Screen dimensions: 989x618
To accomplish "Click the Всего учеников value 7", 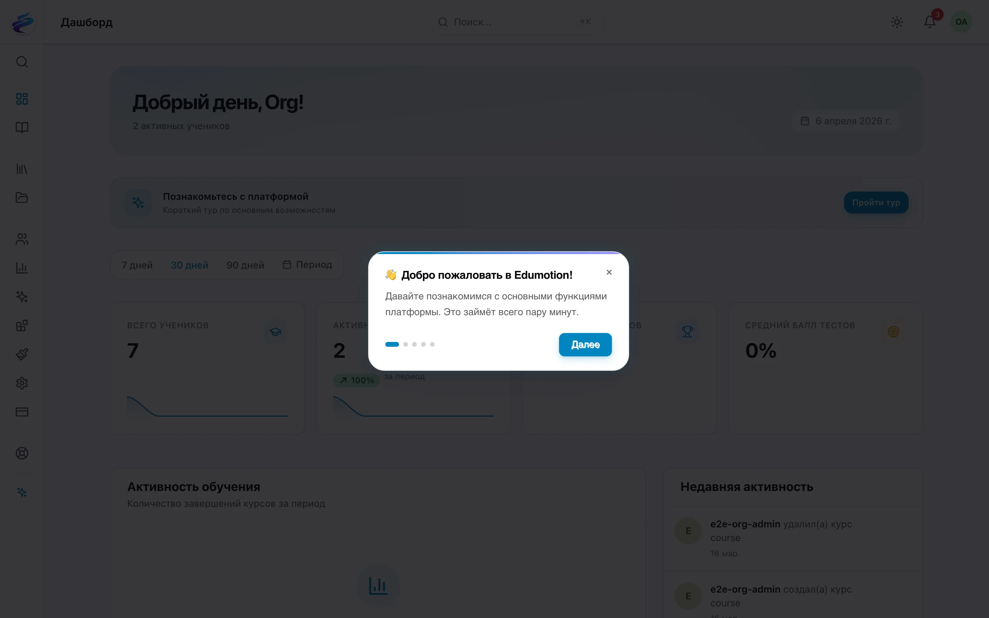I will click(x=133, y=350).
